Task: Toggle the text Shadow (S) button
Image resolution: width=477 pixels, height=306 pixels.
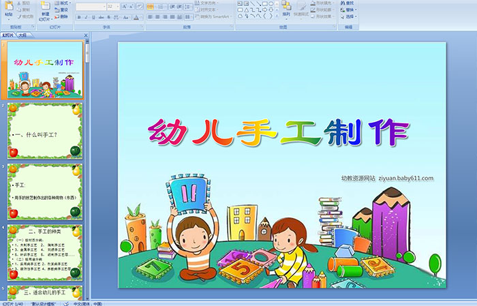Action: coord(108,17)
